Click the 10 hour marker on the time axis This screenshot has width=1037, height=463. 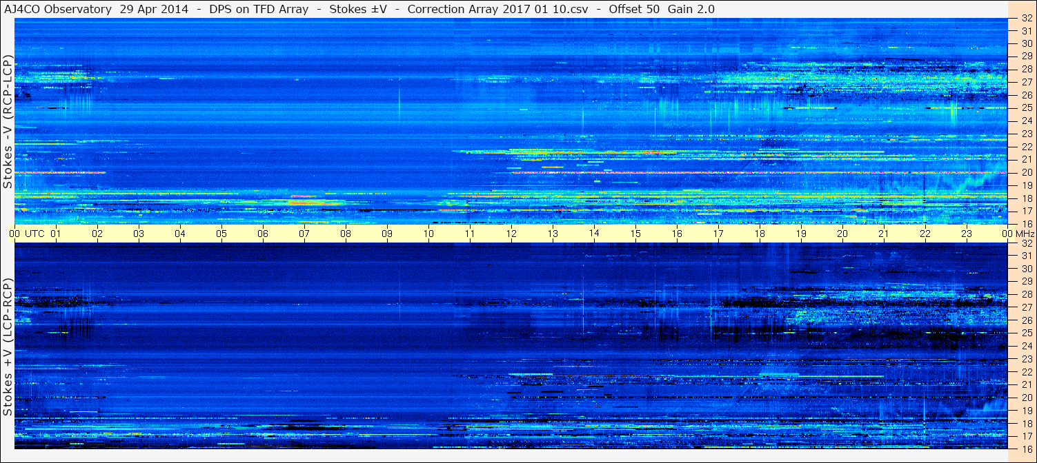pyautogui.click(x=428, y=234)
